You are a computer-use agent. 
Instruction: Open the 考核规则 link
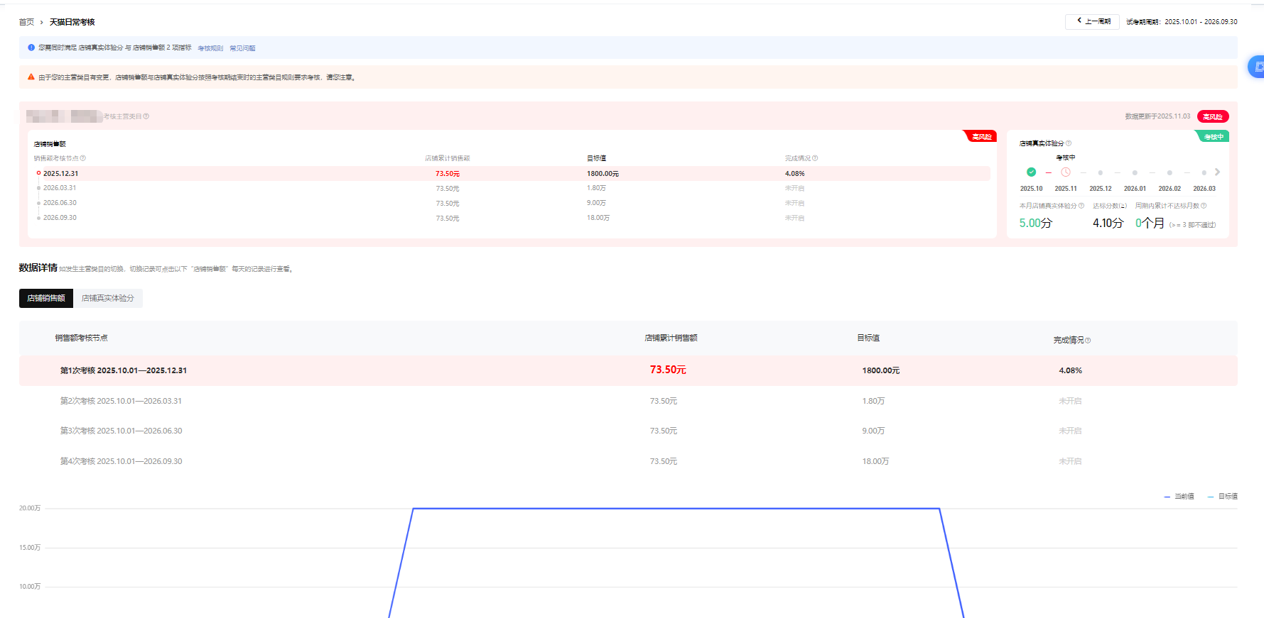210,48
